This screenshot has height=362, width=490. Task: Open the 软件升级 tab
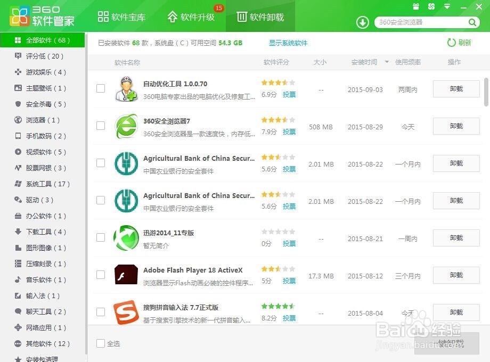pyautogui.click(x=191, y=17)
